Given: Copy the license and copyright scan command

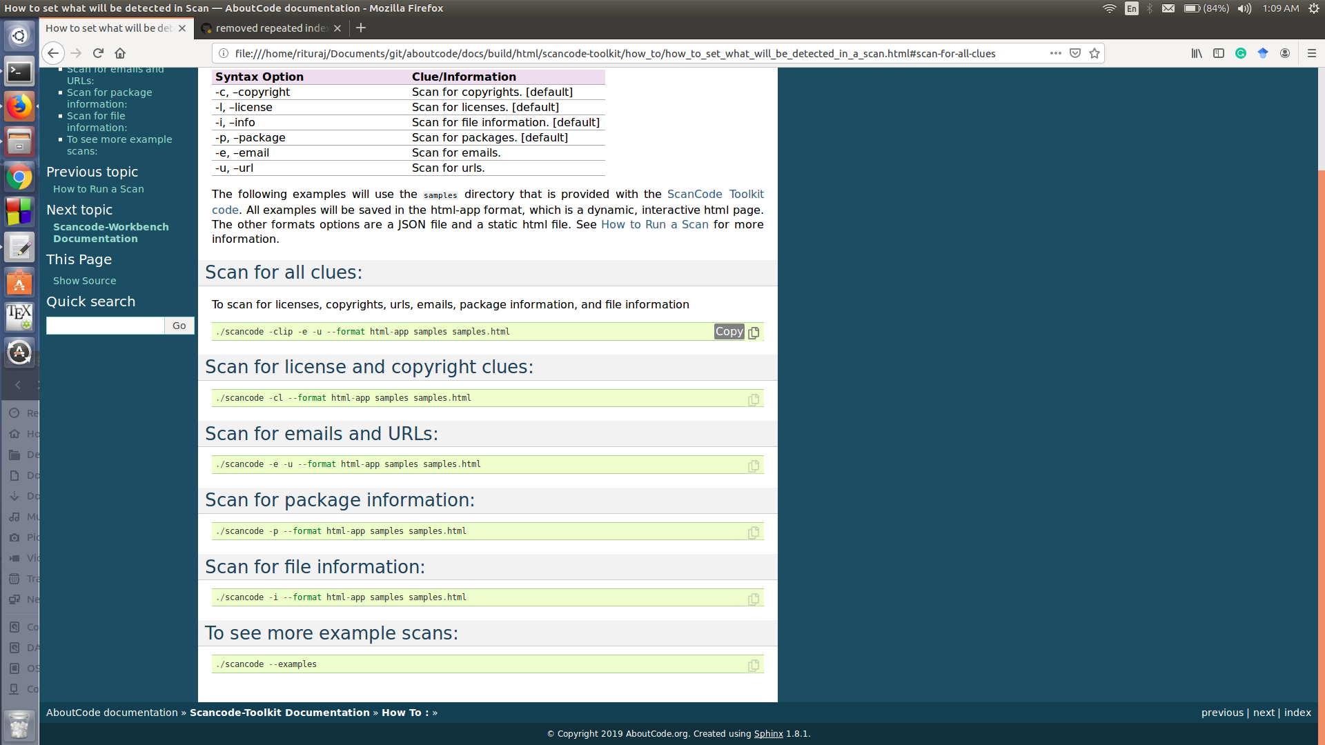Looking at the screenshot, I should tap(754, 399).
